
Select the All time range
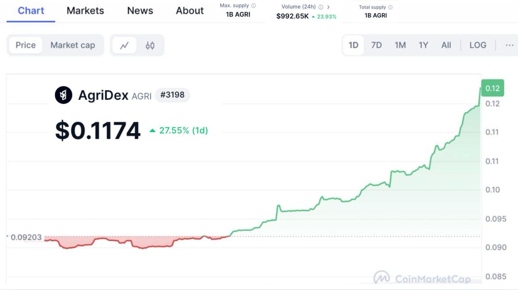[x=446, y=45]
